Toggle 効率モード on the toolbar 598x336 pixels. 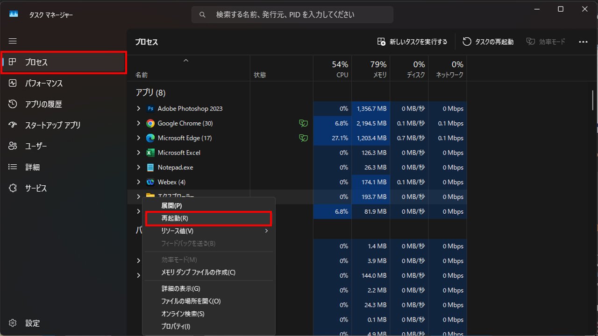(x=546, y=42)
